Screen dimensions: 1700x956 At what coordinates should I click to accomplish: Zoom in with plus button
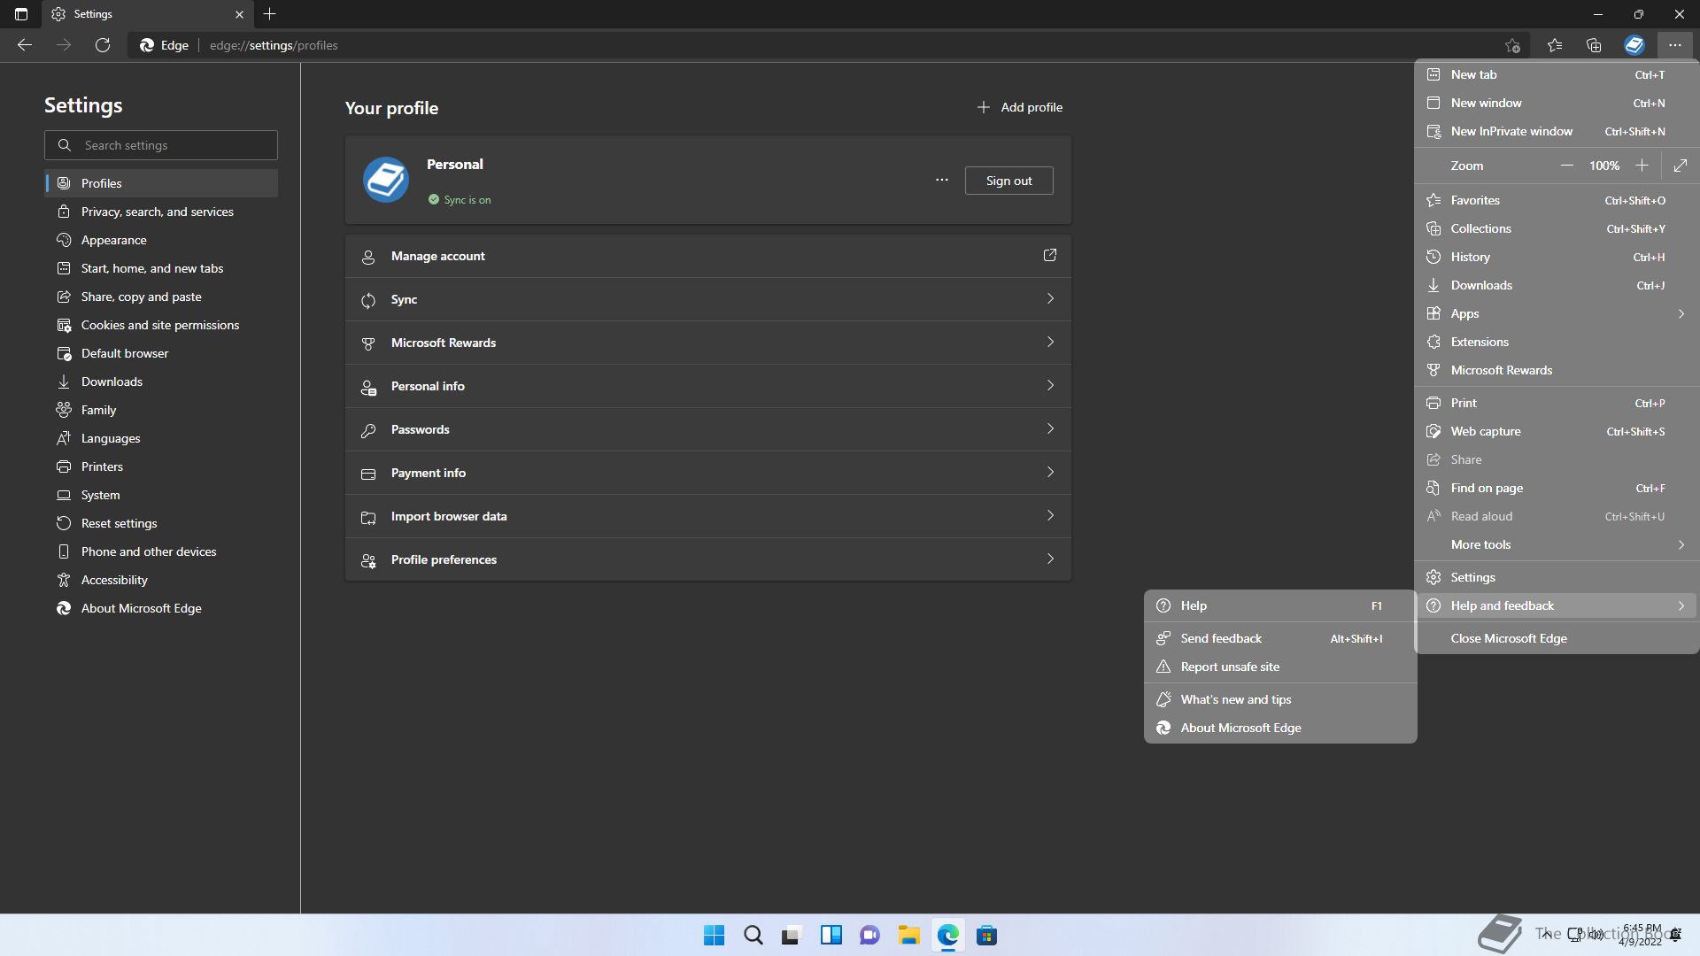click(1642, 166)
